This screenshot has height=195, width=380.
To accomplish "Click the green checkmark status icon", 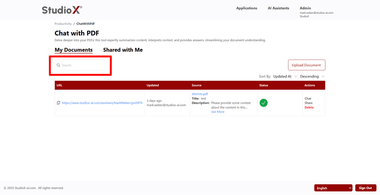I will coord(263,103).
